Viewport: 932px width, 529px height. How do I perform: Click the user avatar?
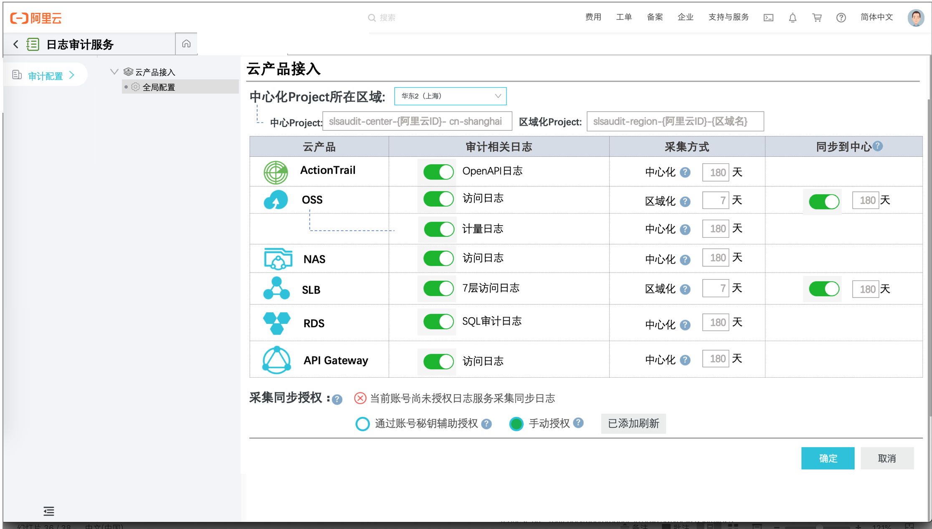pos(916,18)
